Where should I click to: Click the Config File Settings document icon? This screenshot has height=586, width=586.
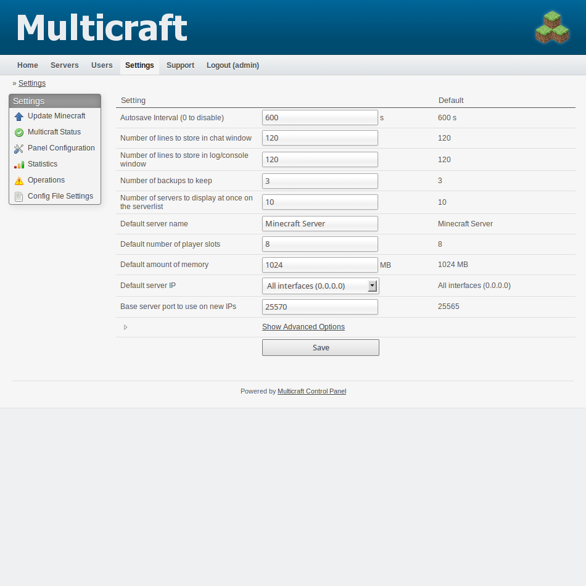pos(19,197)
